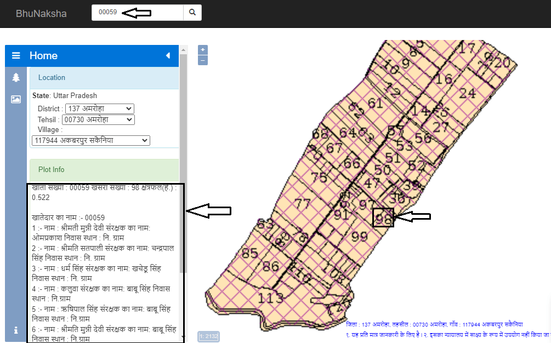Select plot 56 on the map
This screenshot has width=551, height=343.
point(423,138)
